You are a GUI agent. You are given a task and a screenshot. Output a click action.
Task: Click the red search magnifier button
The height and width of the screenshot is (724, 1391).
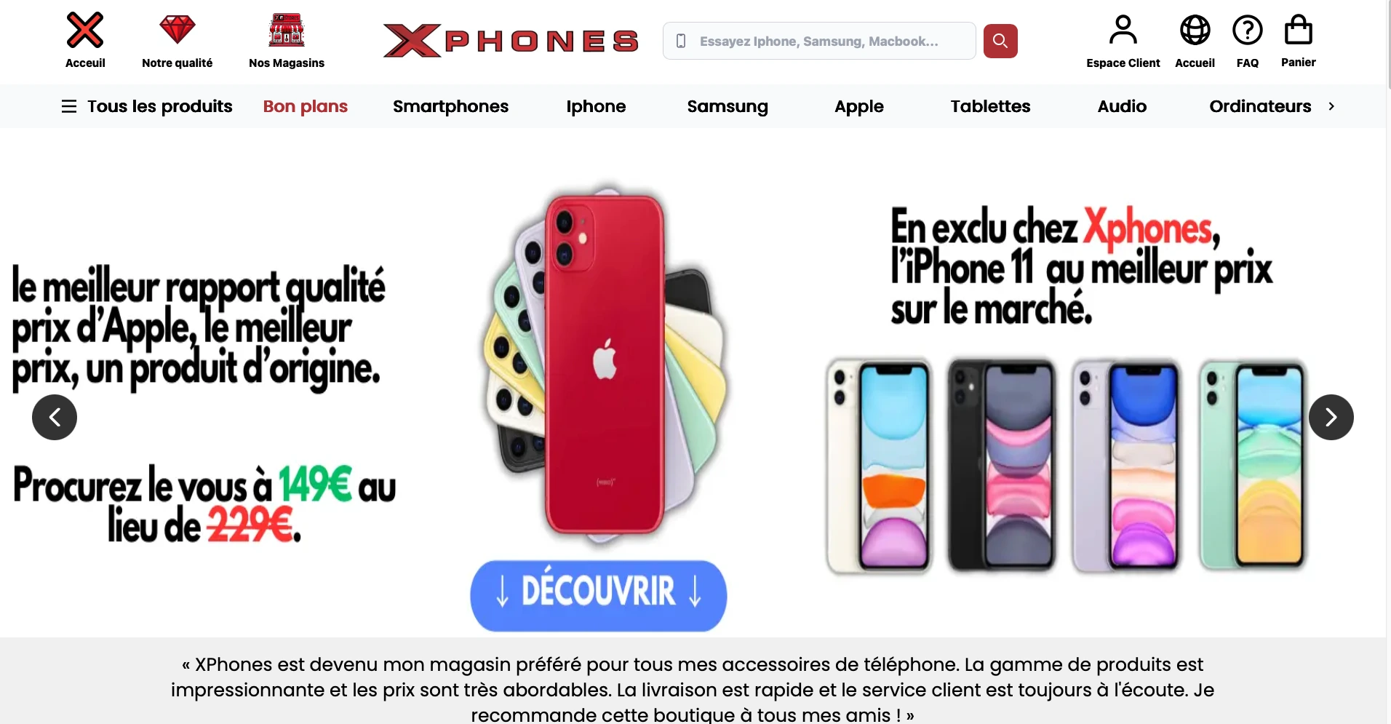(x=1000, y=41)
